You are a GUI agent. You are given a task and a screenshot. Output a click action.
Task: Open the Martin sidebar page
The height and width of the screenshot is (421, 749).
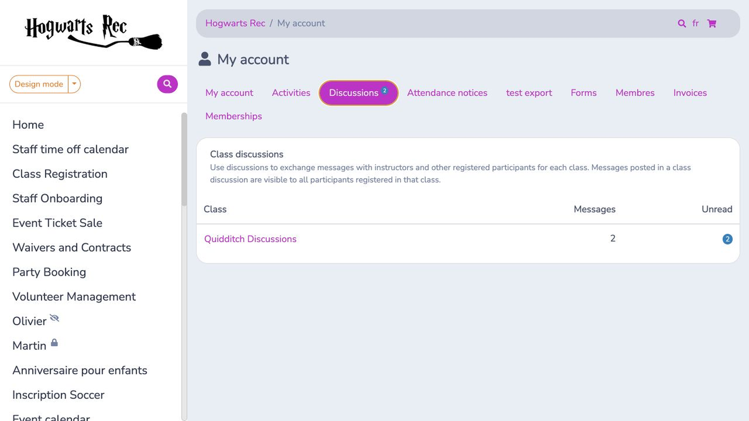click(x=29, y=346)
